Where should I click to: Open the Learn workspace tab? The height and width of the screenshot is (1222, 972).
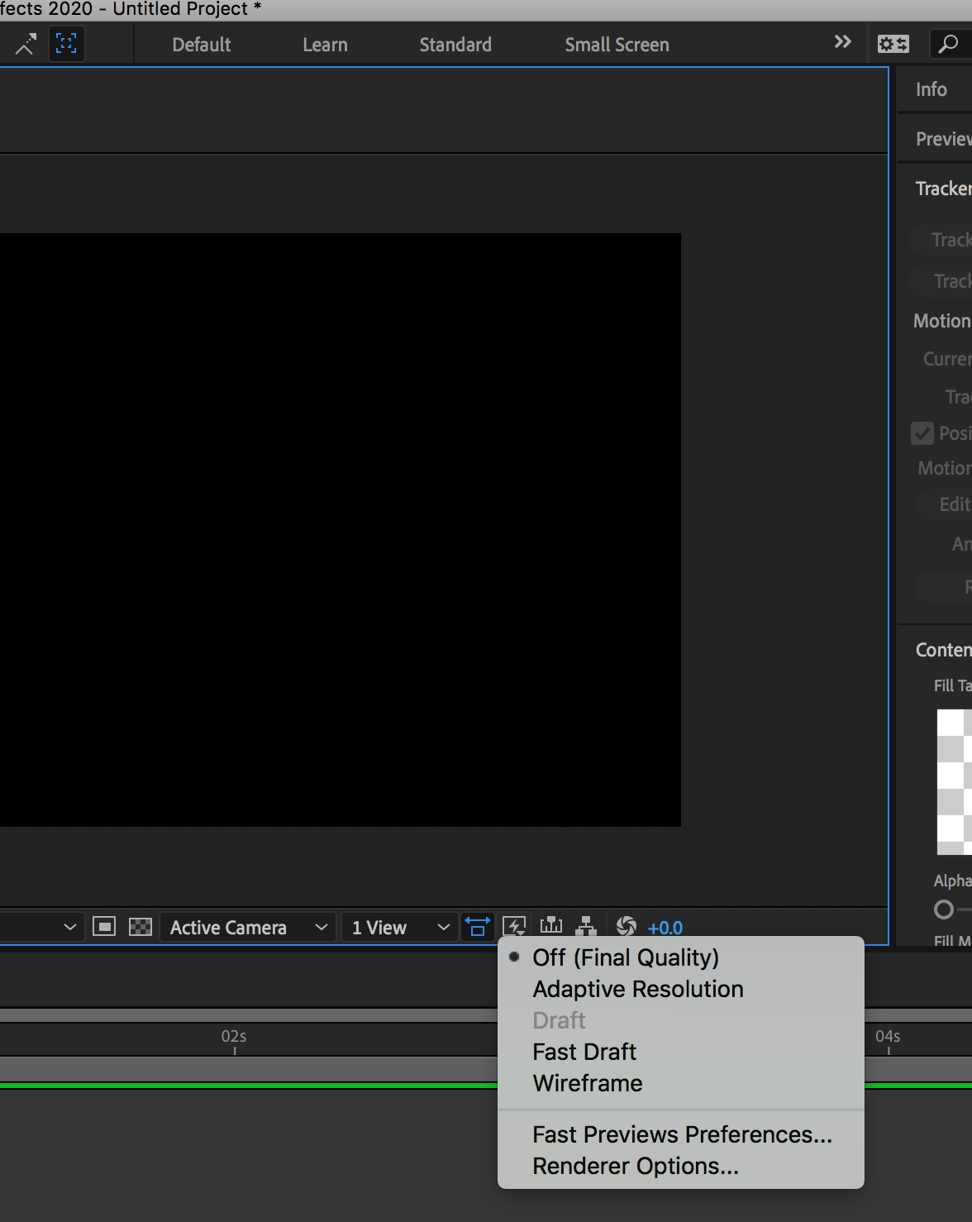pos(324,44)
